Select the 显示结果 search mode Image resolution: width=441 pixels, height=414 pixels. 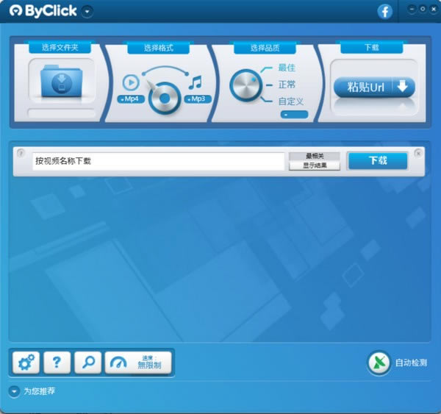[315, 165]
